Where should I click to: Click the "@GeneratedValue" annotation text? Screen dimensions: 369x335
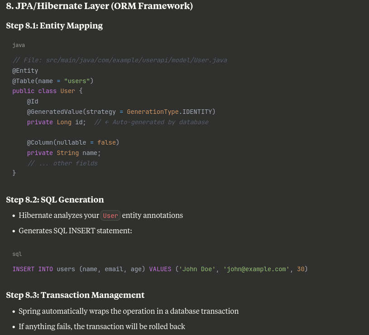(55, 112)
